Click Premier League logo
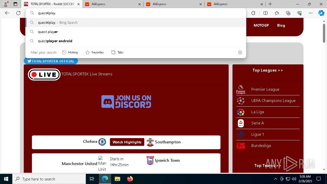The width and height of the screenshot is (327, 184). point(241,89)
